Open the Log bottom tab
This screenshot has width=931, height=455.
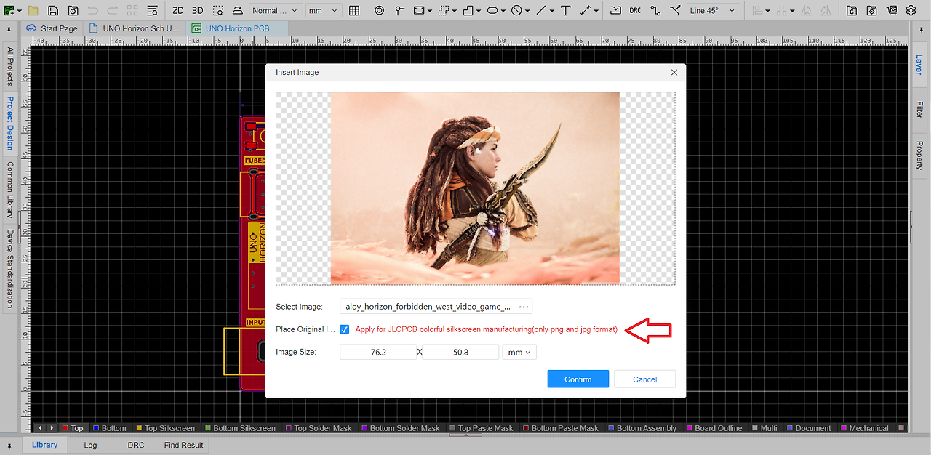pyautogui.click(x=90, y=445)
